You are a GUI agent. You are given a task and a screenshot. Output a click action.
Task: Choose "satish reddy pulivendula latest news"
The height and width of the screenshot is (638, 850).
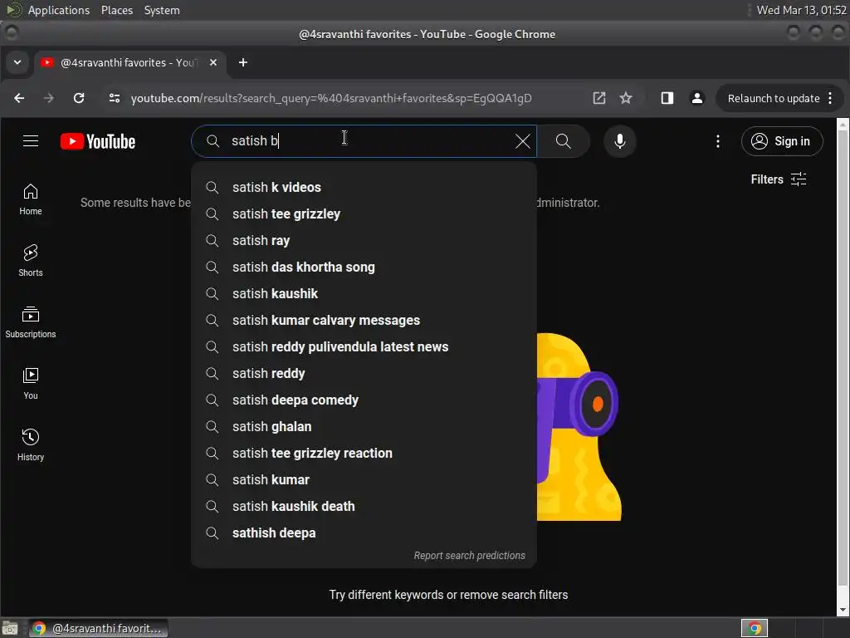tap(364, 346)
